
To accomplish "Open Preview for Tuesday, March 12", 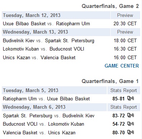I will click(x=125, y=15).
